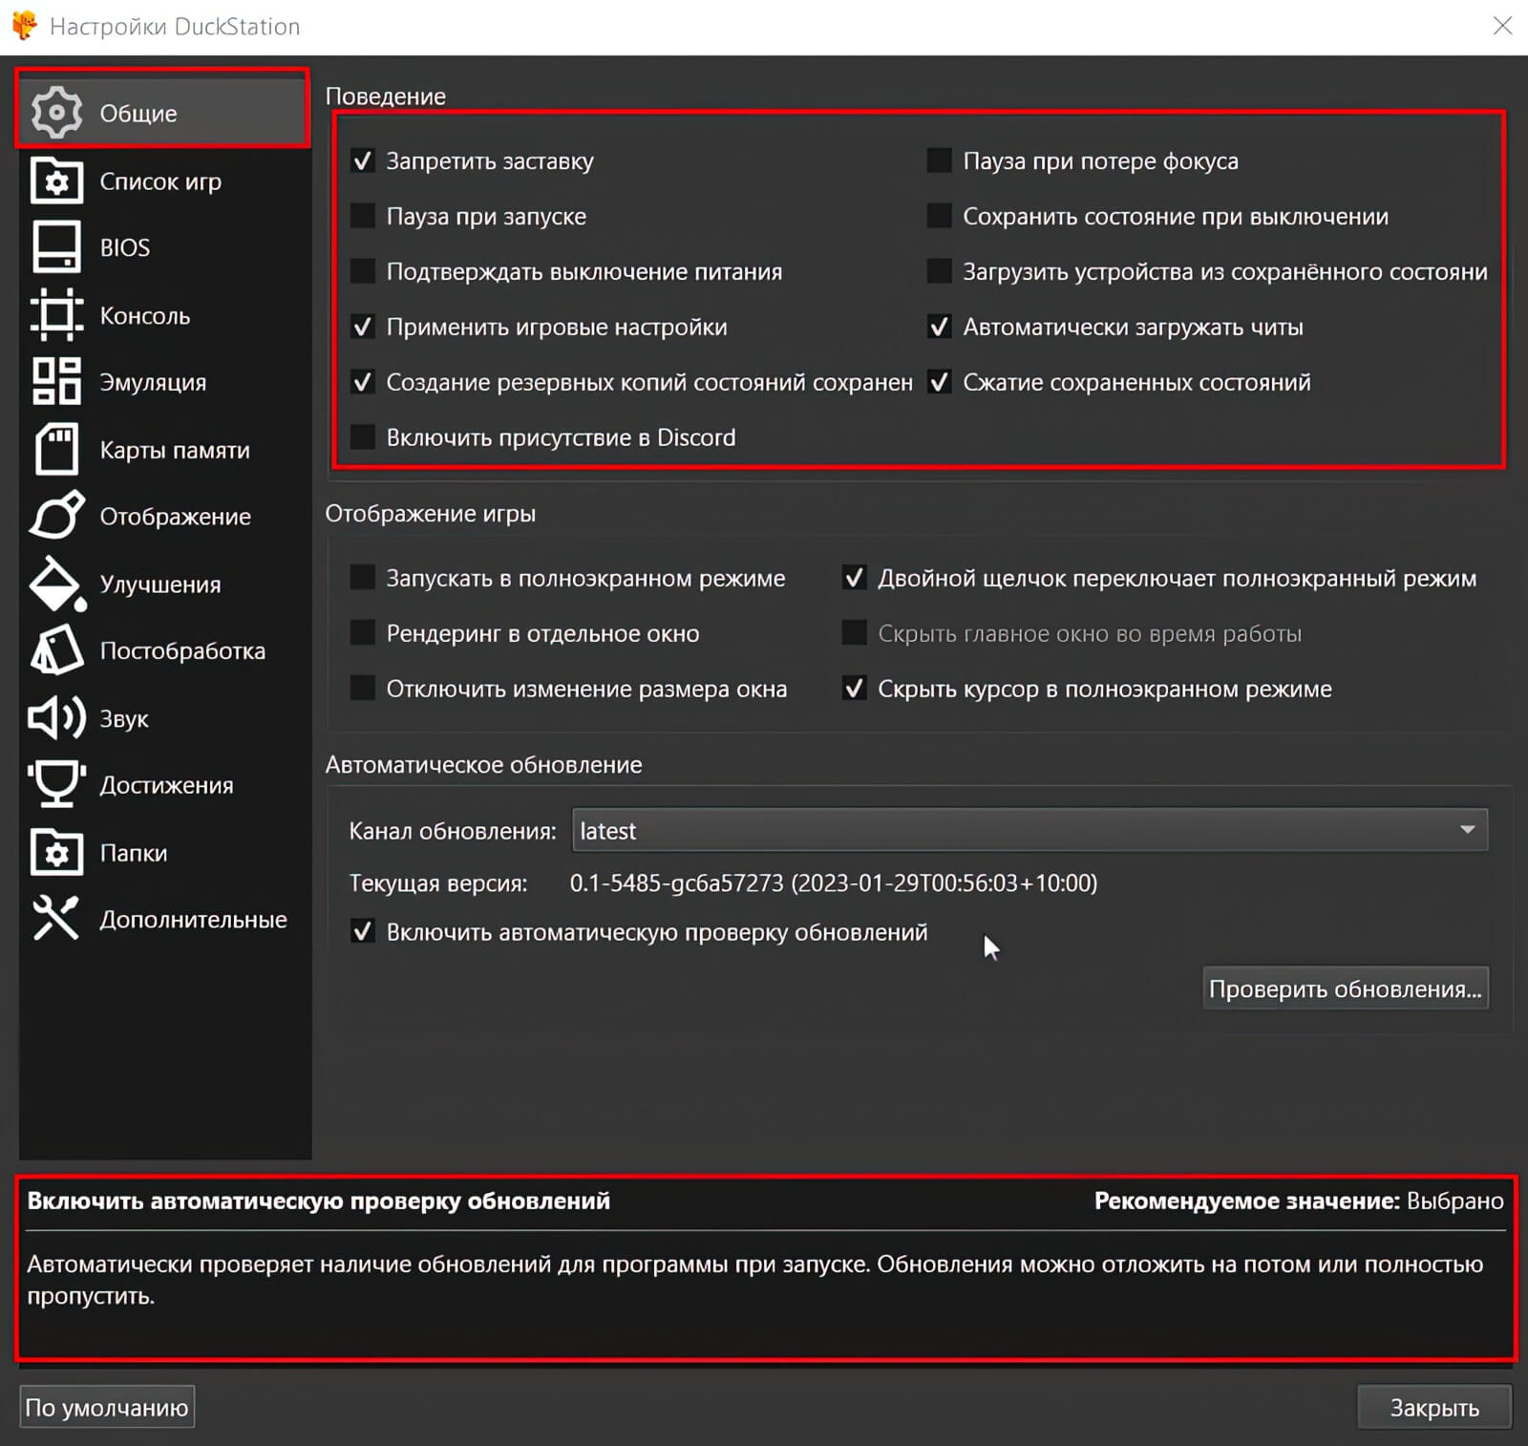Select Дополнительные in the sidebar
Screen dimensions: 1528x1446
(163, 919)
